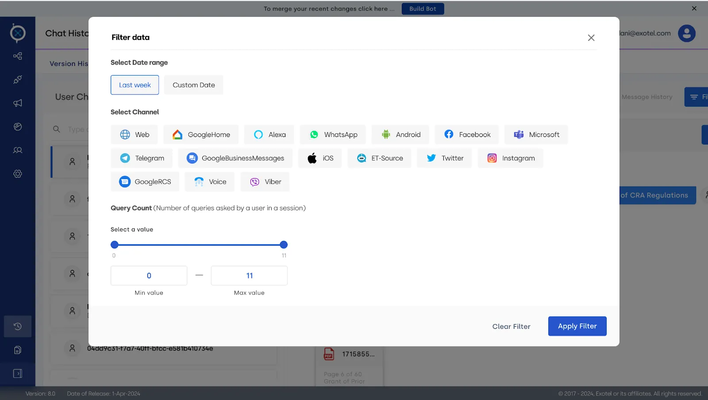Open the analytics chart sidebar icon
The width and height of the screenshot is (708, 400).
[x=18, y=127]
